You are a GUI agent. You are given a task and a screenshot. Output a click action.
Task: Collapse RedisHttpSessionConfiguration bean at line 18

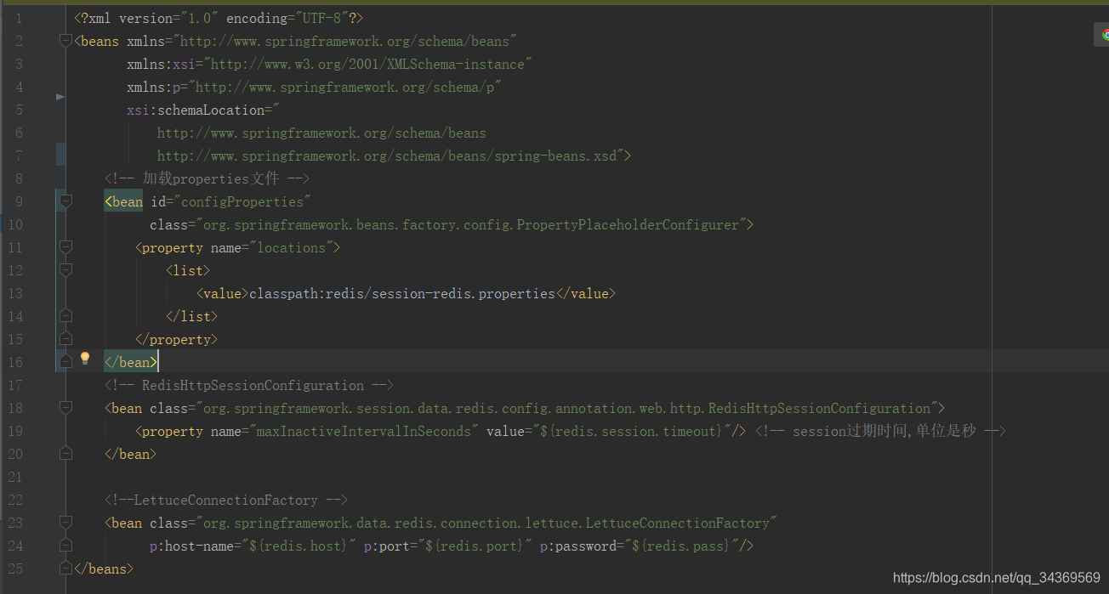pos(65,408)
